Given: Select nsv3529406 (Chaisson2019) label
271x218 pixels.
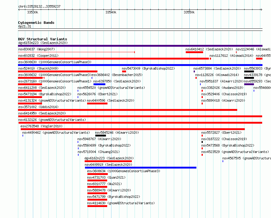Looking at the screenshot, I should coord(224,94).
